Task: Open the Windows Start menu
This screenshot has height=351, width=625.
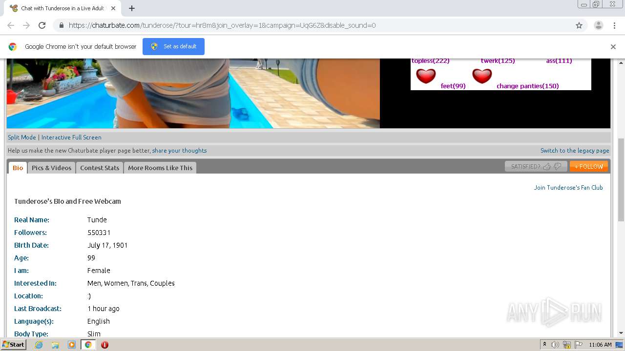Action: tap(13, 345)
